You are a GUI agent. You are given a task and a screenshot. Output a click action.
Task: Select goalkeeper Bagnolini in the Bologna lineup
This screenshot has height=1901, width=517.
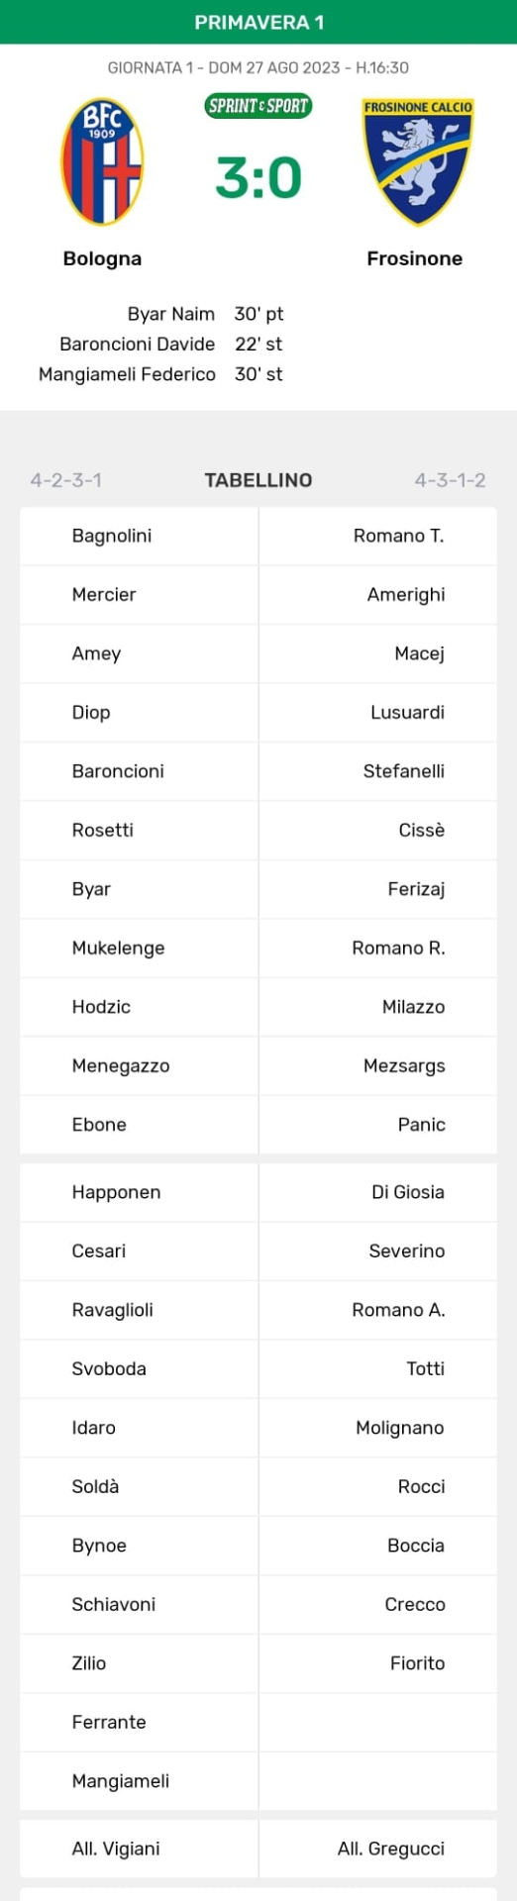click(112, 536)
